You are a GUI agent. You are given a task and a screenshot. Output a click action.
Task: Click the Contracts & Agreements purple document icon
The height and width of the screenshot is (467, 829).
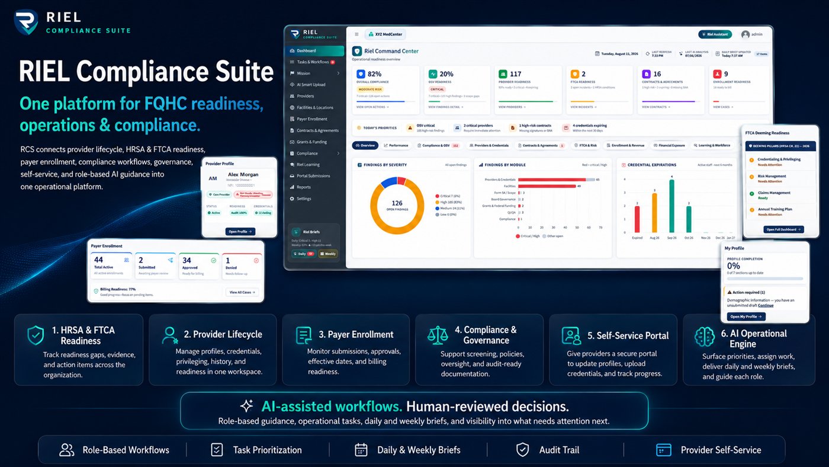point(646,75)
